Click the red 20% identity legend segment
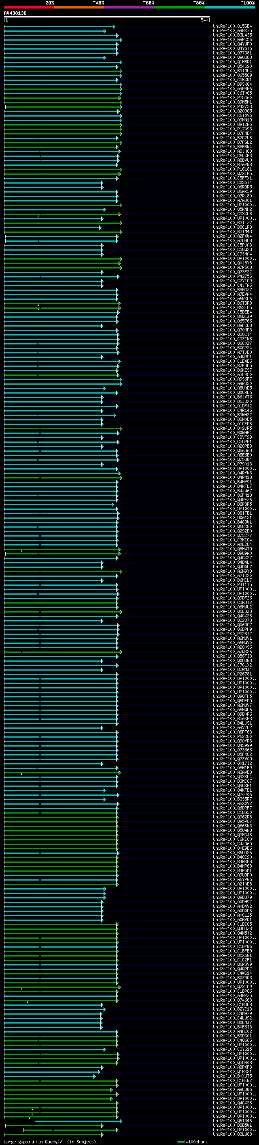Screen dimensions: 259x1145 click(29, 7)
